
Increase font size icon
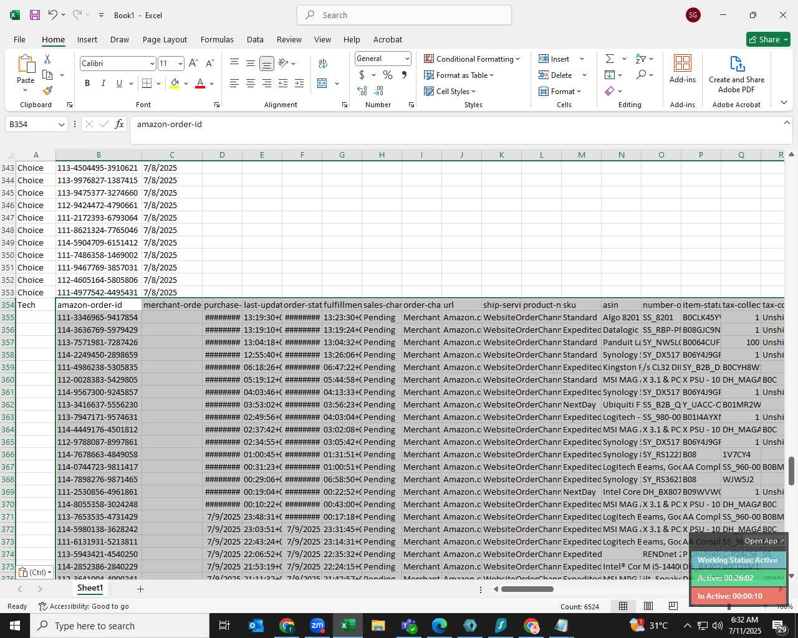tap(193, 63)
